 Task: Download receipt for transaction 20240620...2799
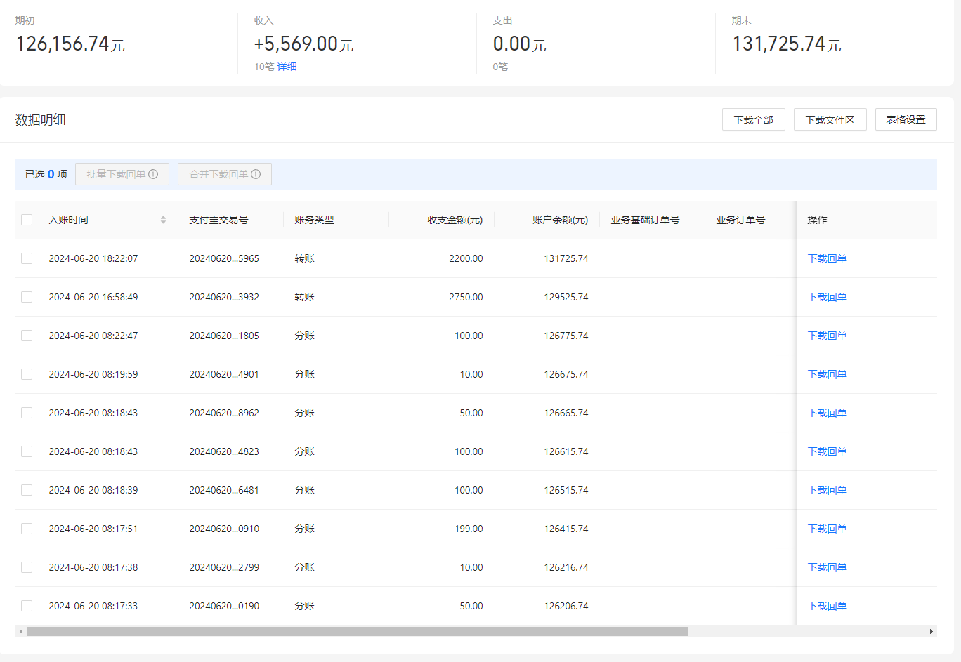point(827,567)
